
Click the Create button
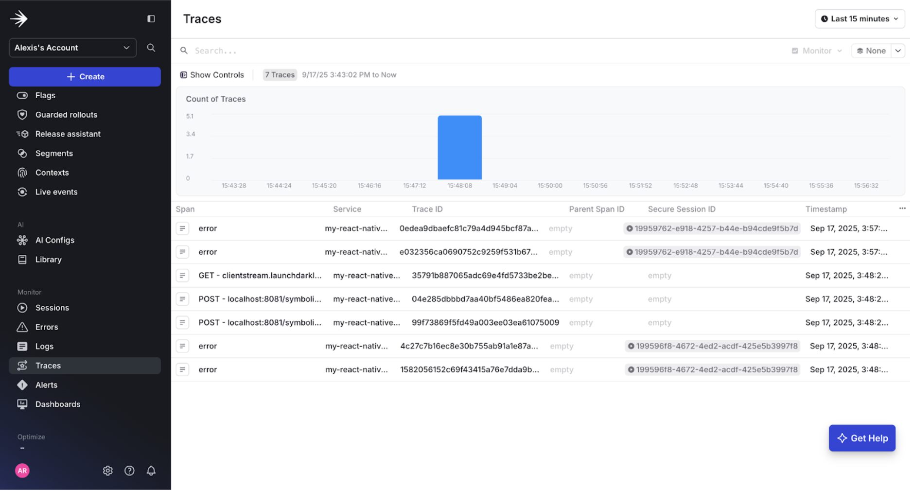click(x=85, y=76)
